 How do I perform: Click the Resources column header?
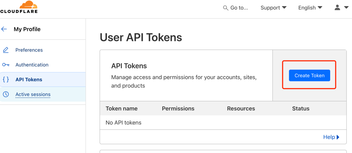(x=241, y=109)
